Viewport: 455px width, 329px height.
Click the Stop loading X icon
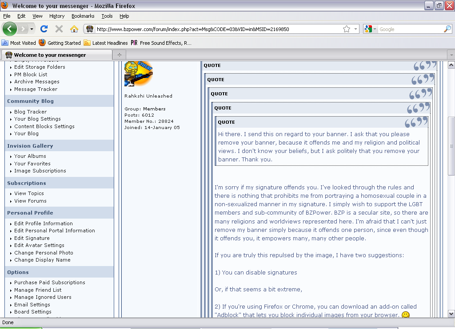pyautogui.click(x=59, y=29)
